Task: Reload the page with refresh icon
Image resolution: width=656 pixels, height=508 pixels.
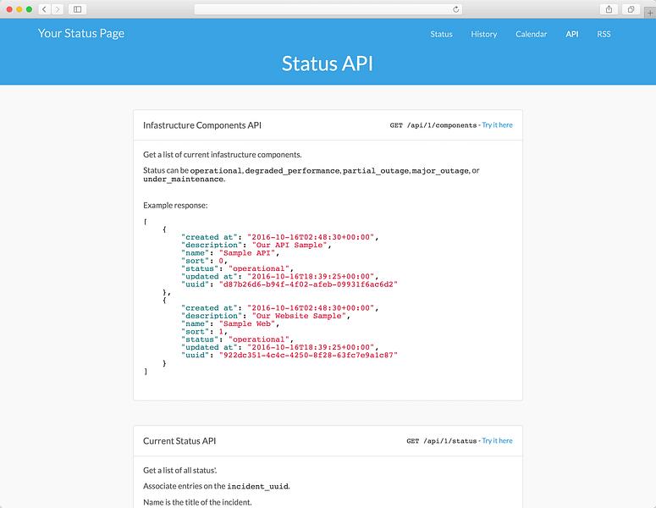Action: (455, 9)
